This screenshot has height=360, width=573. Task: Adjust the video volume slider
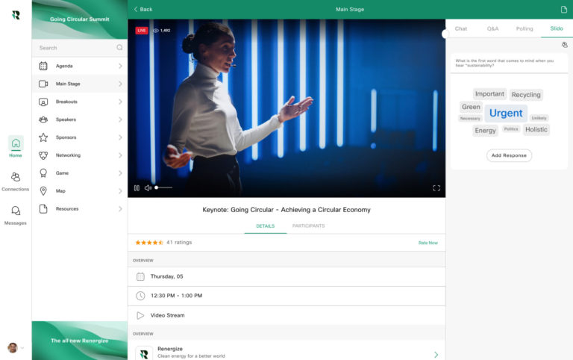[x=163, y=188]
